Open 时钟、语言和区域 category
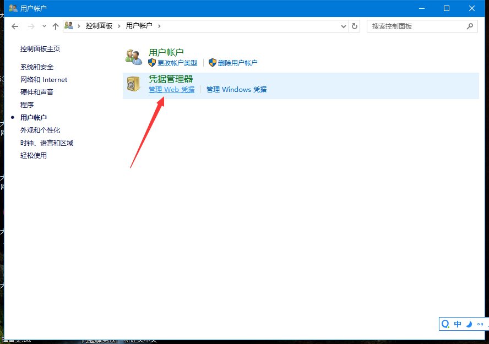 [47, 143]
